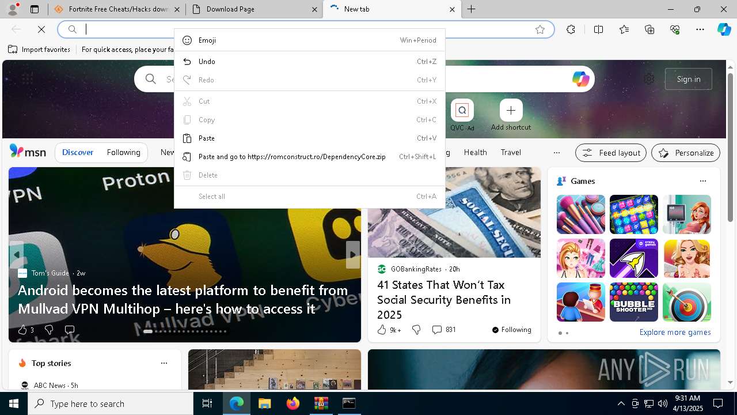The image size is (737, 415).
Task: Click the stop loading button
Action: pyautogui.click(x=41, y=29)
